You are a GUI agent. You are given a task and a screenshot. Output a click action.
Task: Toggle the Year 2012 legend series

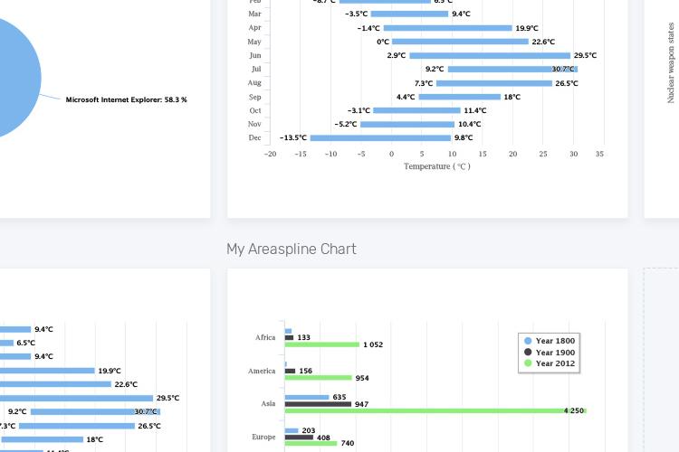pos(550,363)
